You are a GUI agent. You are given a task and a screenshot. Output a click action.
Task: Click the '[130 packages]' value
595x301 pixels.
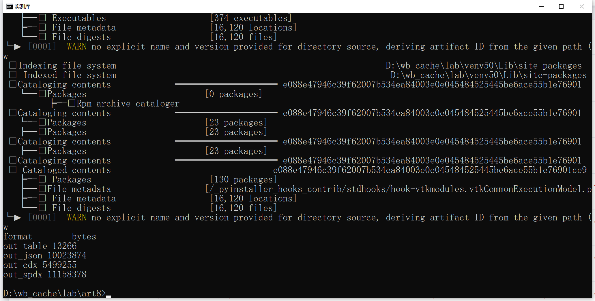(243, 179)
